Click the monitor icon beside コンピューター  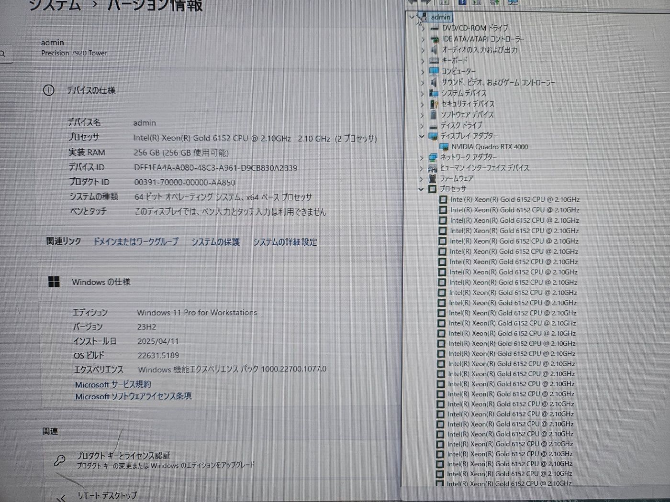point(434,71)
